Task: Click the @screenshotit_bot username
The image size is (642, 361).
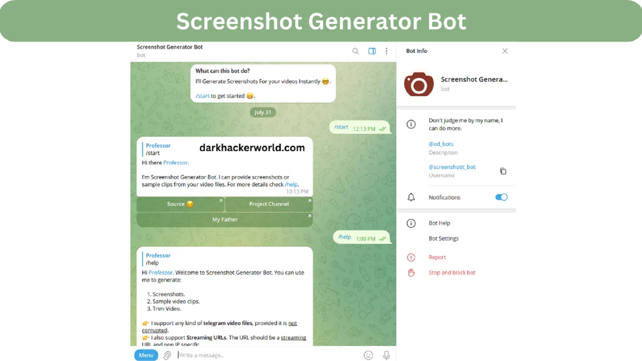Action: pos(452,167)
